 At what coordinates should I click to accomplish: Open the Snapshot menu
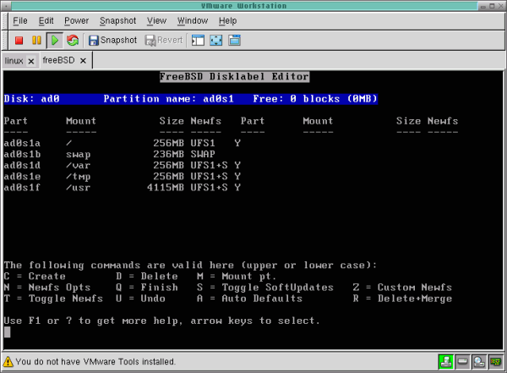[117, 20]
